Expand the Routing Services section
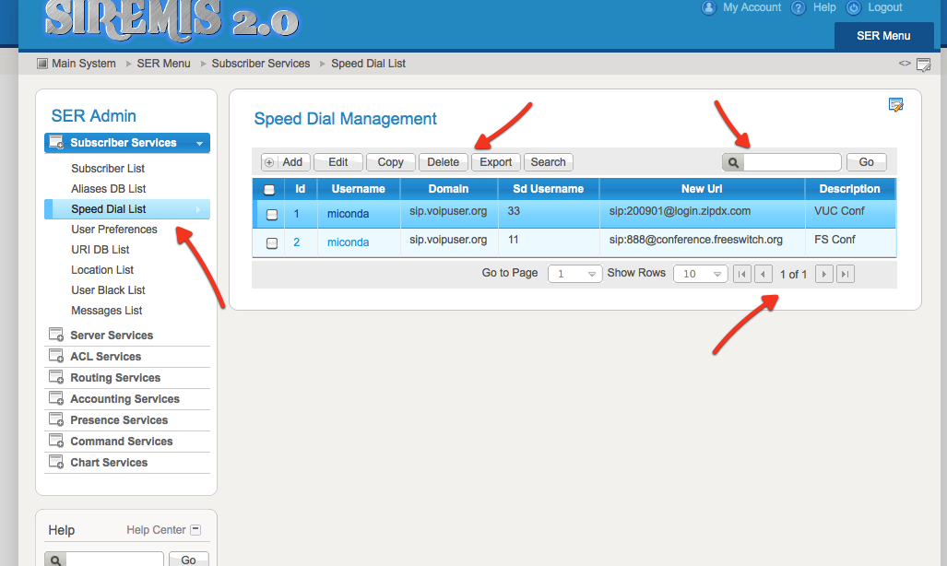The height and width of the screenshot is (566, 947). click(115, 378)
